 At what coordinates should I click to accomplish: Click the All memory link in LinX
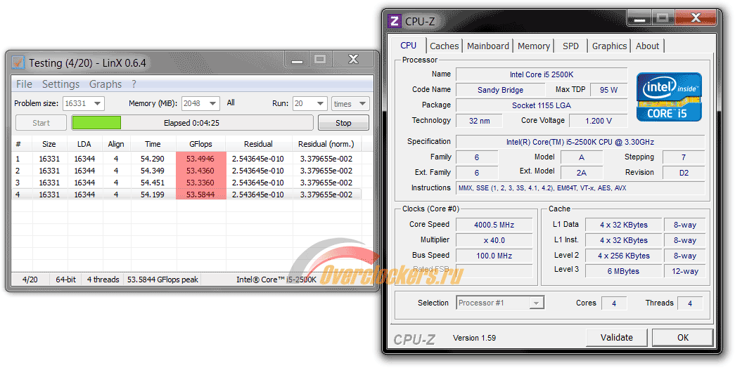(x=231, y=103)
